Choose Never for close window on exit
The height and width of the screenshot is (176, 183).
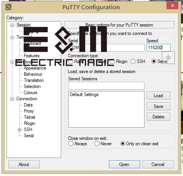click(x=97, y=144)
